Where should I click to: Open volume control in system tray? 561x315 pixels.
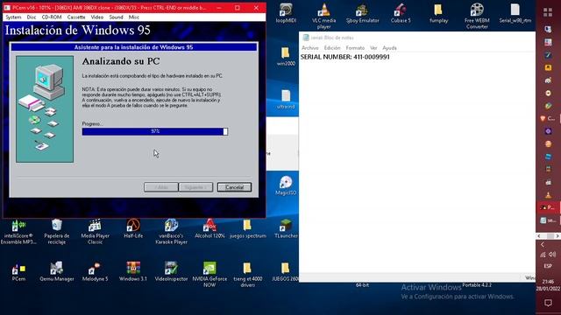click(552, 255)
